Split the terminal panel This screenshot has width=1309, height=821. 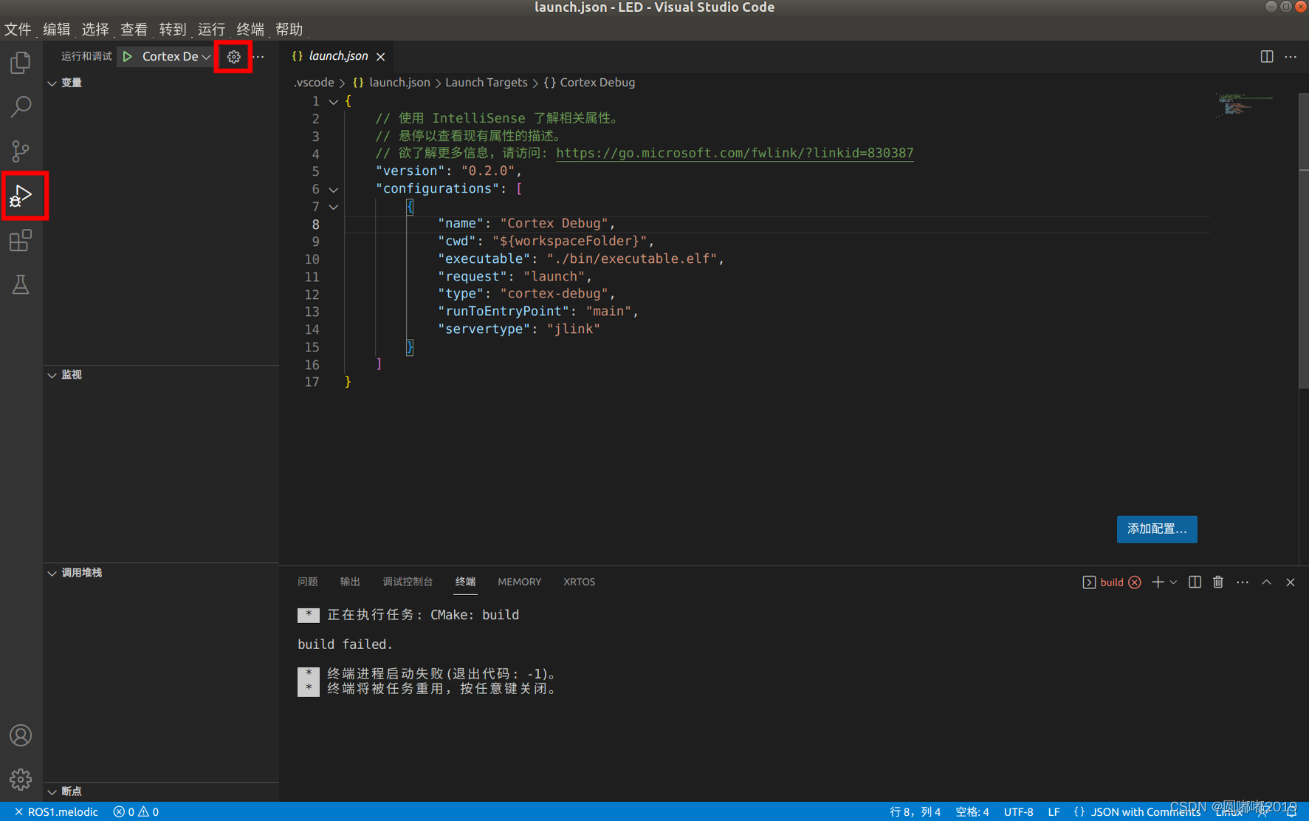coord(1195,582)
